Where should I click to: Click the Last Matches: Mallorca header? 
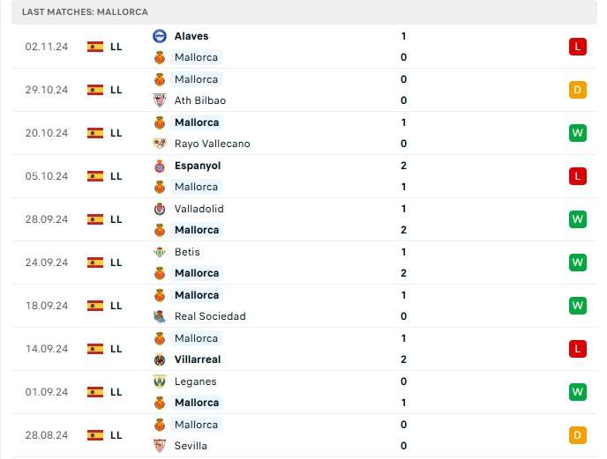point(86,12)
